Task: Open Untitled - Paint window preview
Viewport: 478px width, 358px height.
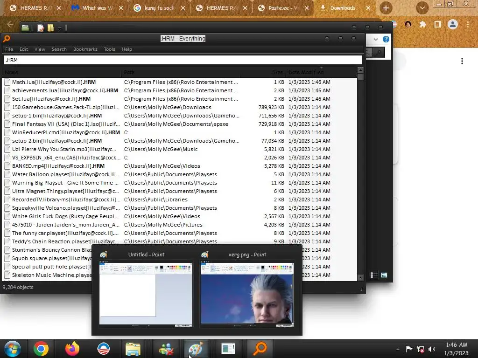Action: [x=146, y=289]
